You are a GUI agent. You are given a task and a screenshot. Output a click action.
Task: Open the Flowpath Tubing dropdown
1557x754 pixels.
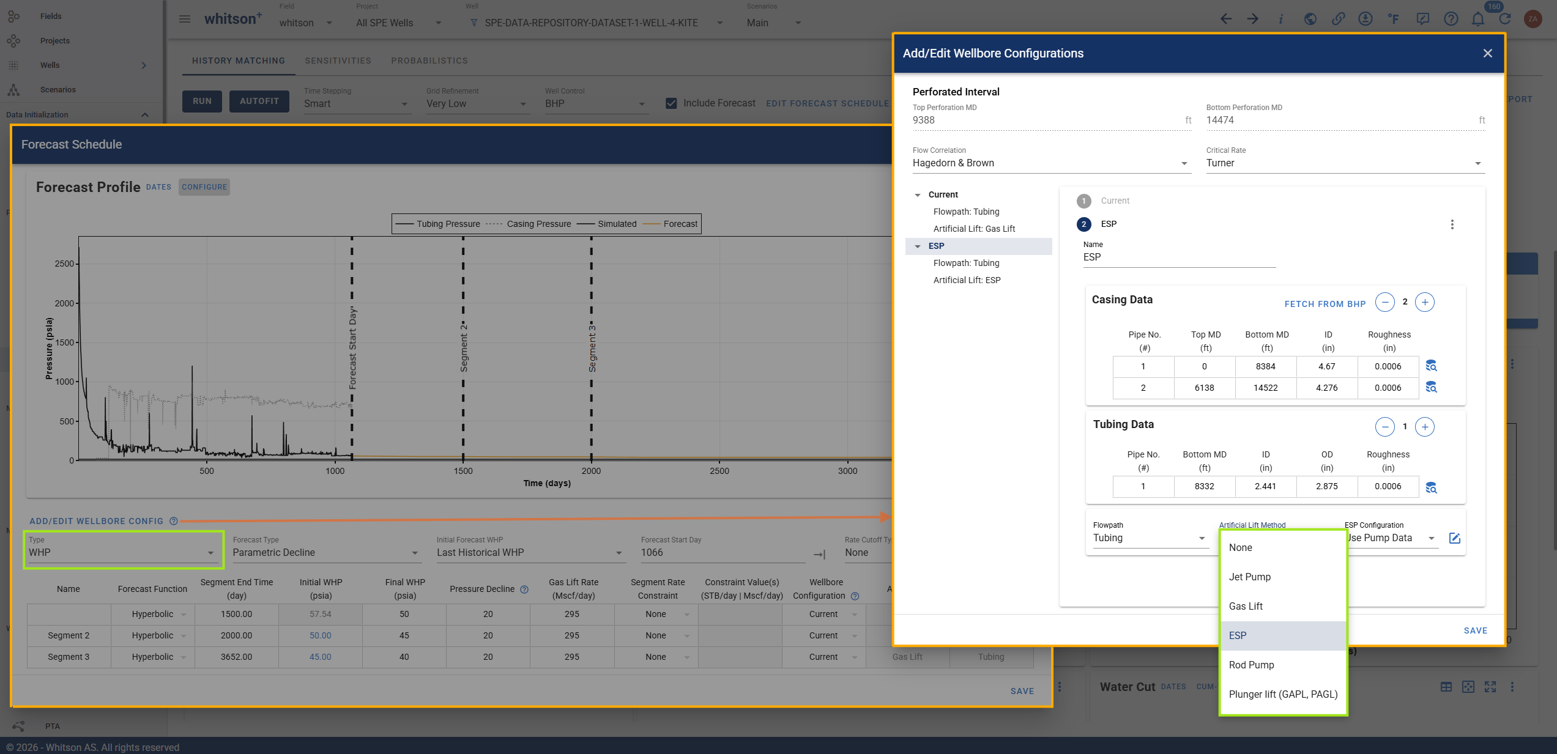coord(1150,538)
